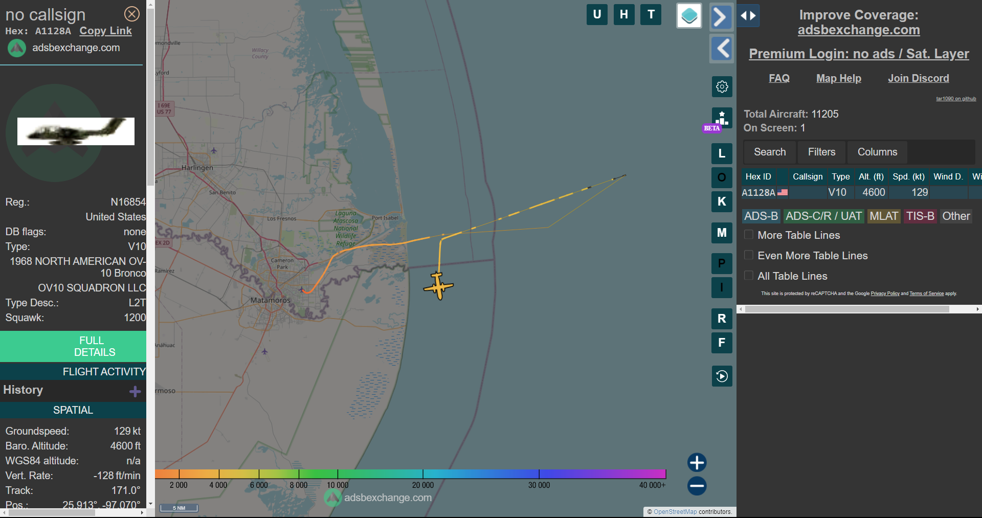This screenshot has width=982, height=518.
Task: Open the Map Help link
Action: tap(838, 78)
